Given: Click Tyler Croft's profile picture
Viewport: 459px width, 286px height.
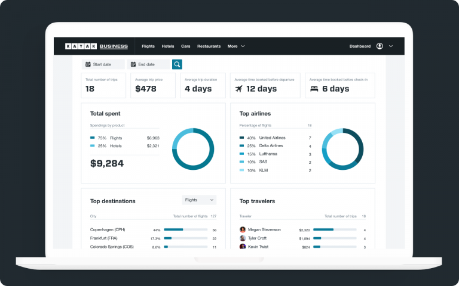Looking at the screenshot, I should click(x=243, y=238).
